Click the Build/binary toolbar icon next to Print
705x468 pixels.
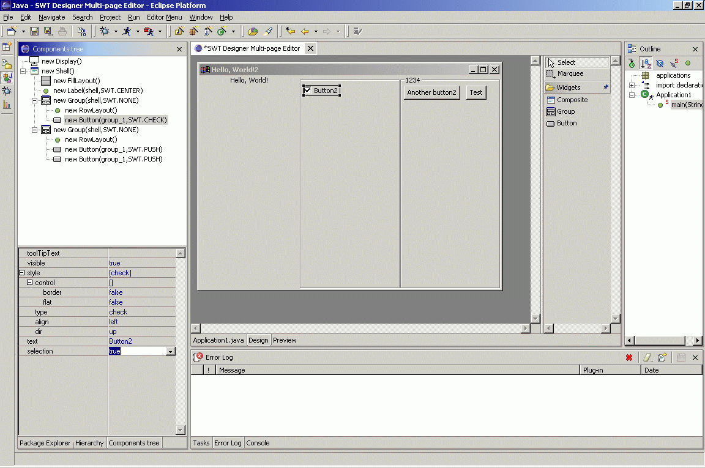[81, 31]
